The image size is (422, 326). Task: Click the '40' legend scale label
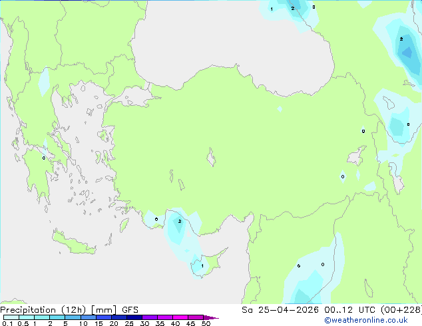(175, 323)
